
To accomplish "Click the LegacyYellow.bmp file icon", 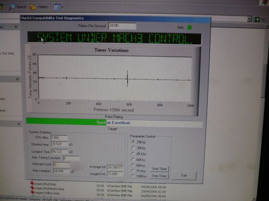I will (x=32, y=192).
